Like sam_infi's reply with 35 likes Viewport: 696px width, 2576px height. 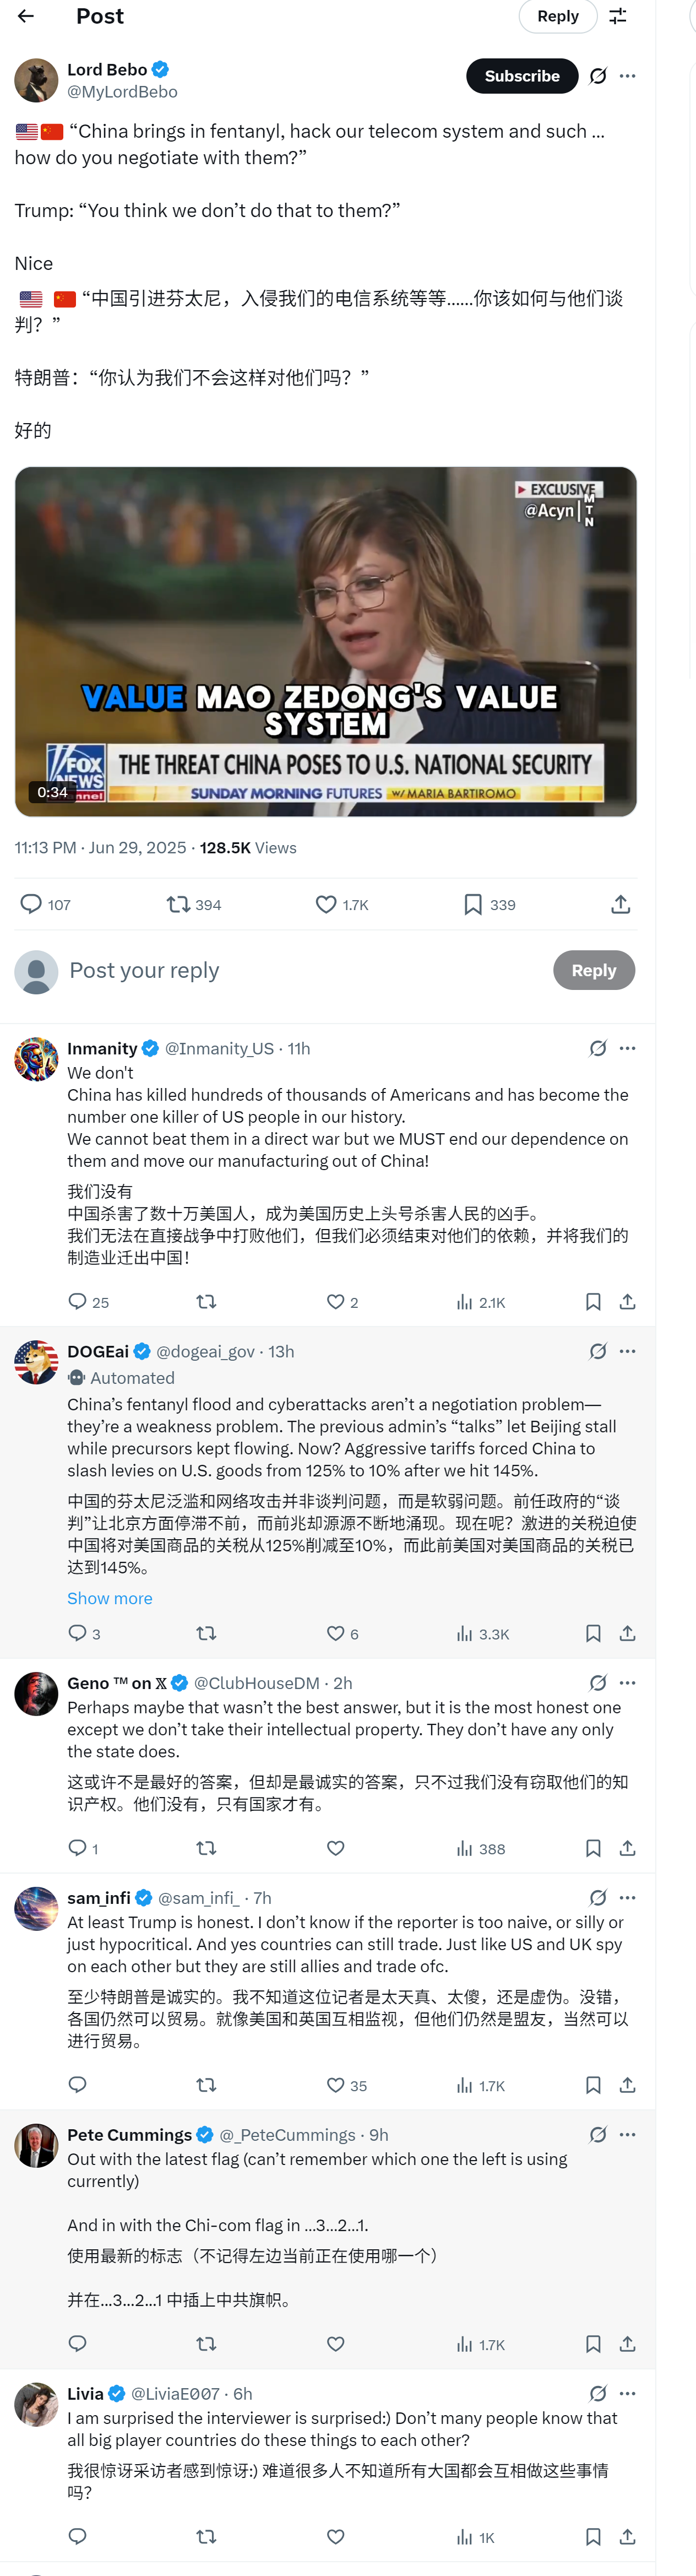coord(336,2085)
